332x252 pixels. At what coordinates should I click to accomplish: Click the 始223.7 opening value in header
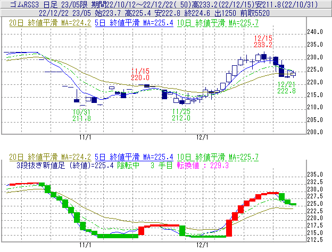point(107,13)
